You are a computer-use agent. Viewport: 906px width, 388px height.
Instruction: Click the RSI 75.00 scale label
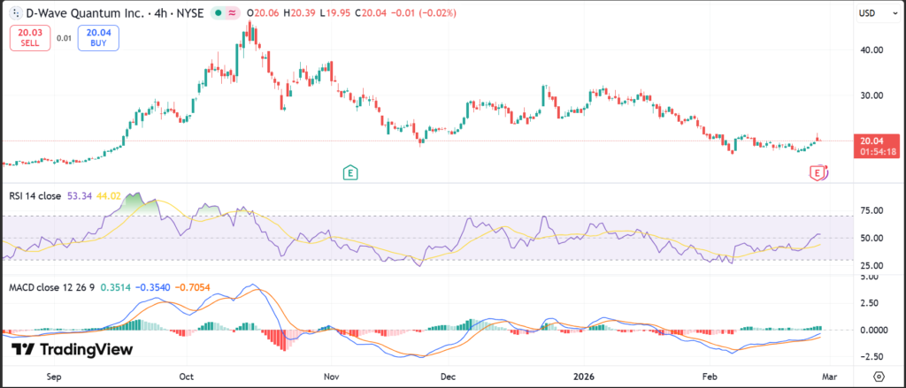871,211
